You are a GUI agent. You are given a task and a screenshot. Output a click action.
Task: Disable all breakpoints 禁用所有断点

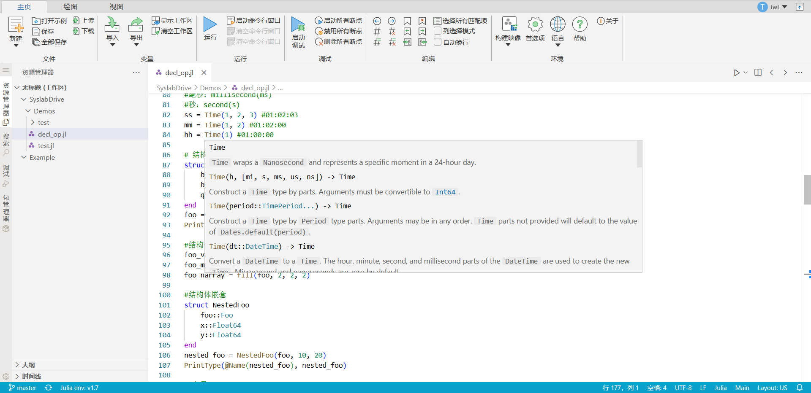[338, 31]
